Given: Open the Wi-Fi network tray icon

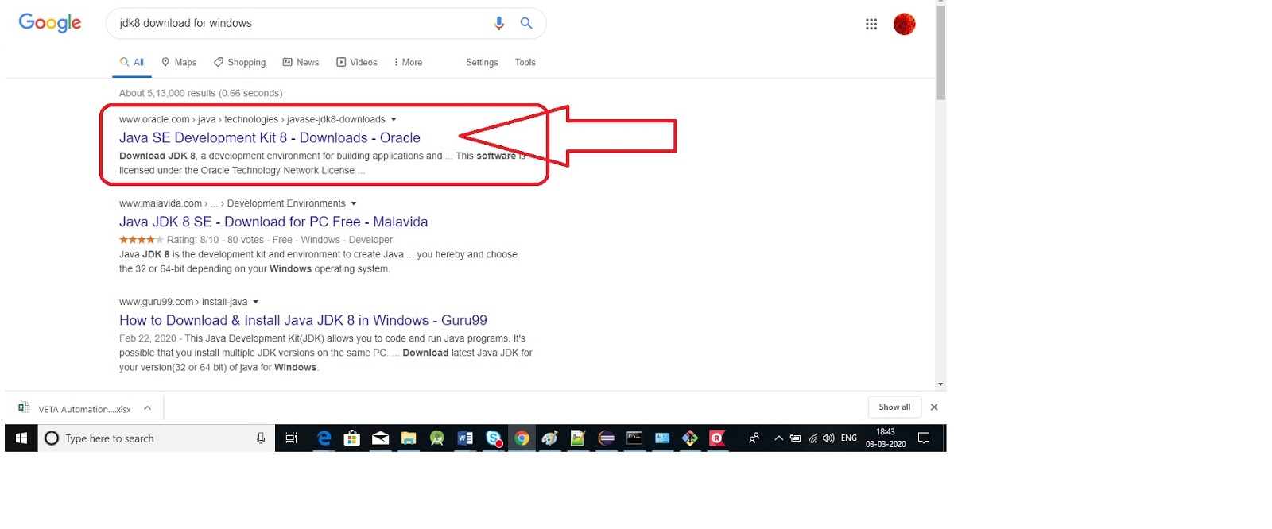Looking at the screenshot, I should [812, 438].
